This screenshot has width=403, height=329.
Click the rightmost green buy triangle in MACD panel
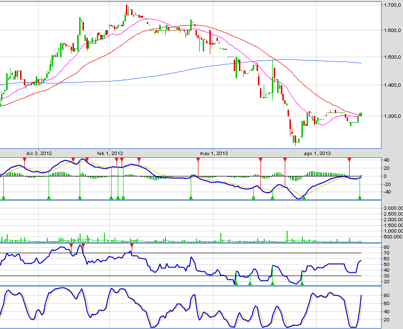[x=360, y=197]
